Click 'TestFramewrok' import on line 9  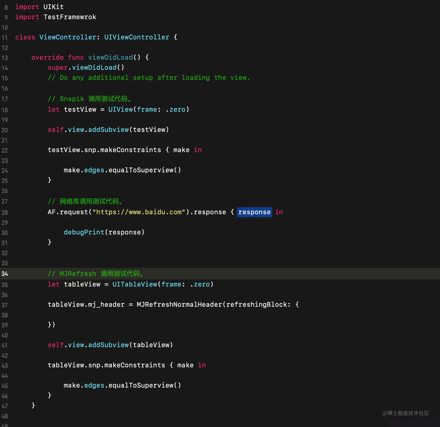[x=70, y=17]
